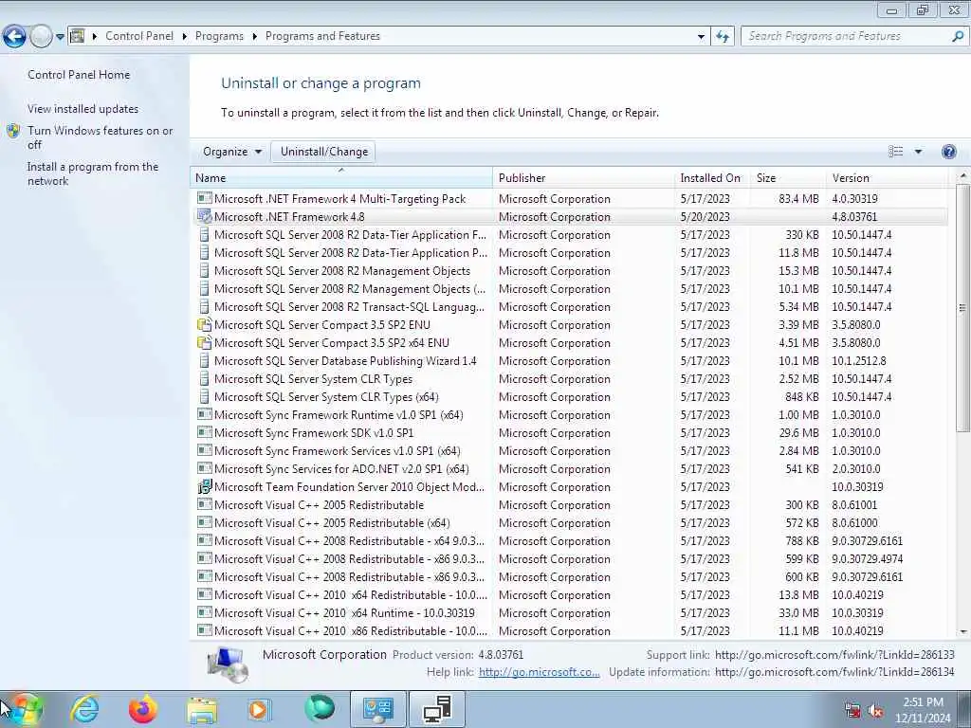Open the clock showing 2:51 PM

[923, 710]
